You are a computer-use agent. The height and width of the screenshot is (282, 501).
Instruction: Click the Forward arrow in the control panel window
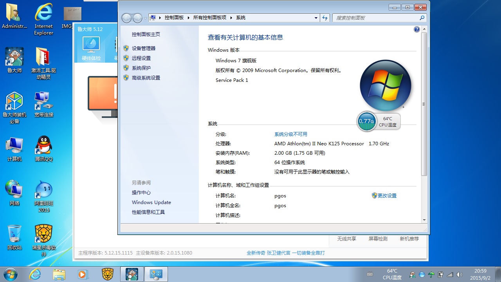point(137,18)
